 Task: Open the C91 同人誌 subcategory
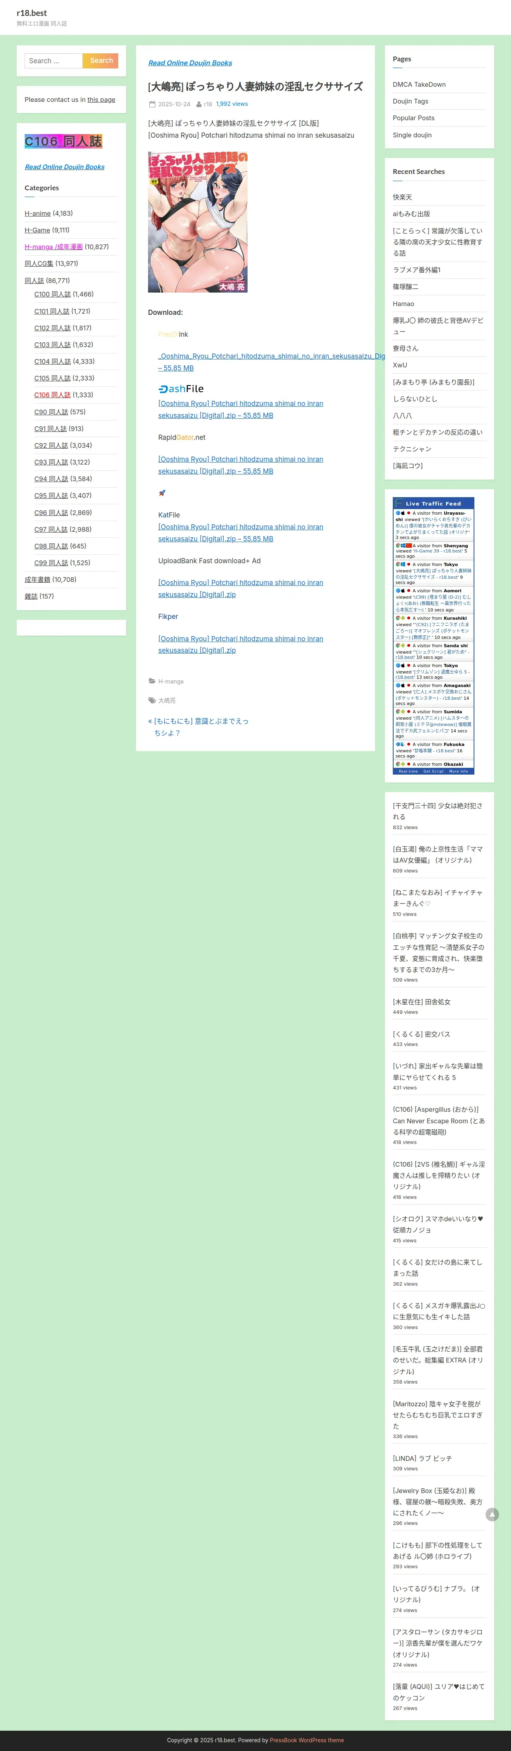tap(50, 429)
